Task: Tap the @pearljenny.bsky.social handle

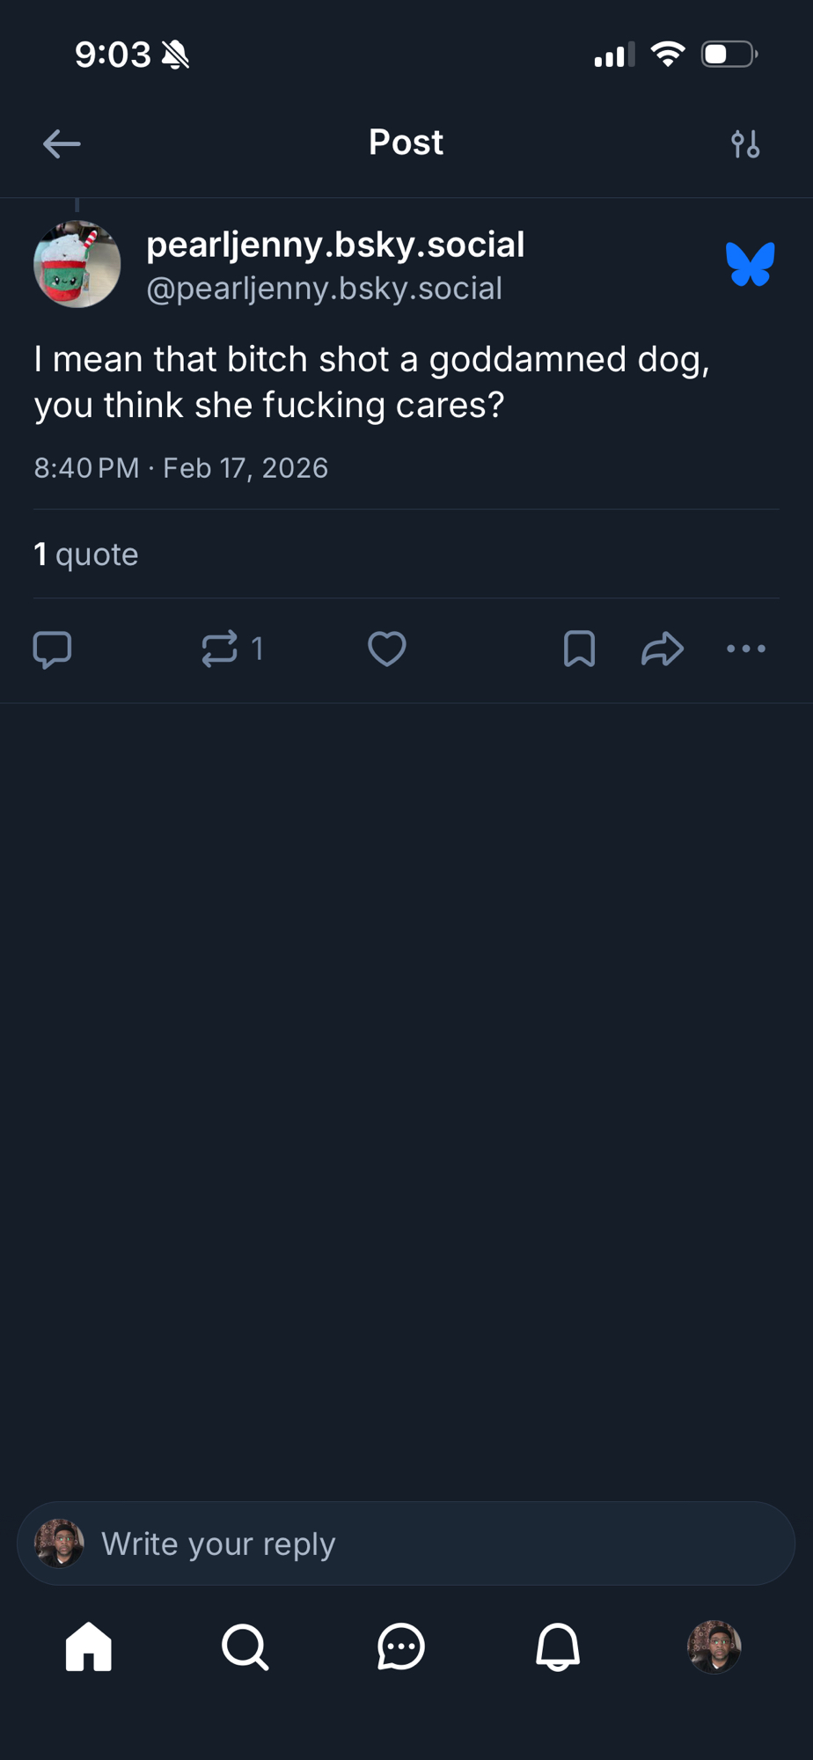Action: tap(324, 289)
